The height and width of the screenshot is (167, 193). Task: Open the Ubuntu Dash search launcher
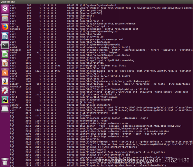(x=5, y=9)
